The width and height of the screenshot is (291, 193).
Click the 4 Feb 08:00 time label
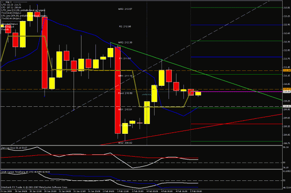167,191
